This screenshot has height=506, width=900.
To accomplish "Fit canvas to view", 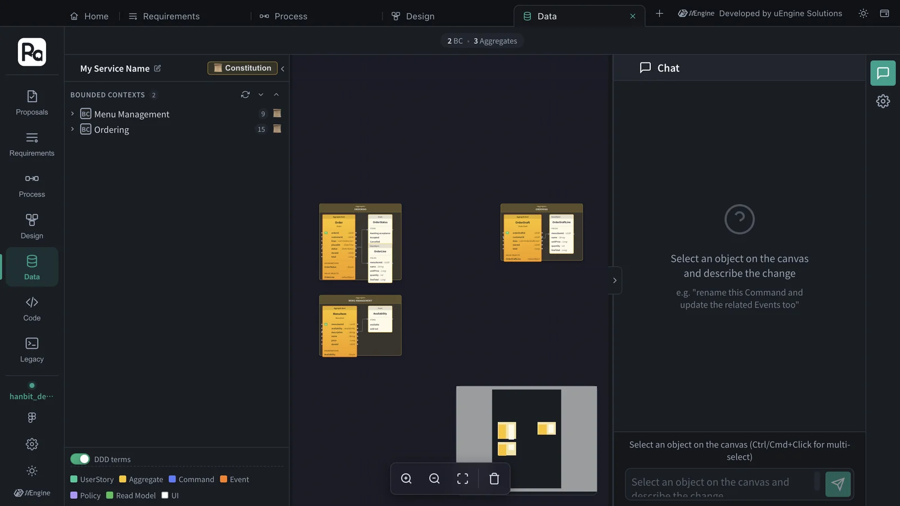I will point(462,478).
